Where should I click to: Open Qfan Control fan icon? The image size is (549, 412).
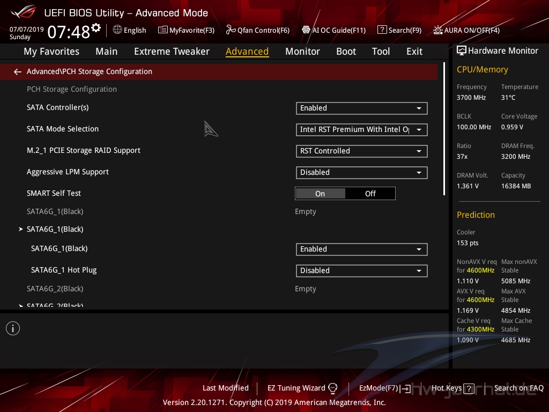(x=231, y=30)
